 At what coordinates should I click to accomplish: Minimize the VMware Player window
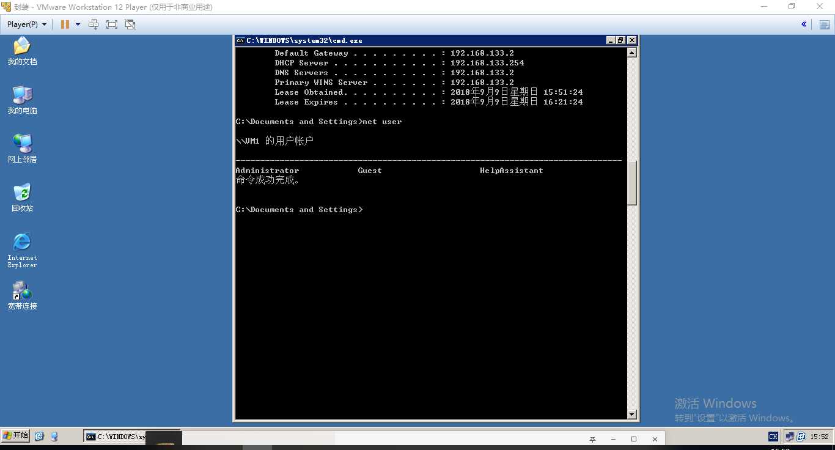click(764, 7)
